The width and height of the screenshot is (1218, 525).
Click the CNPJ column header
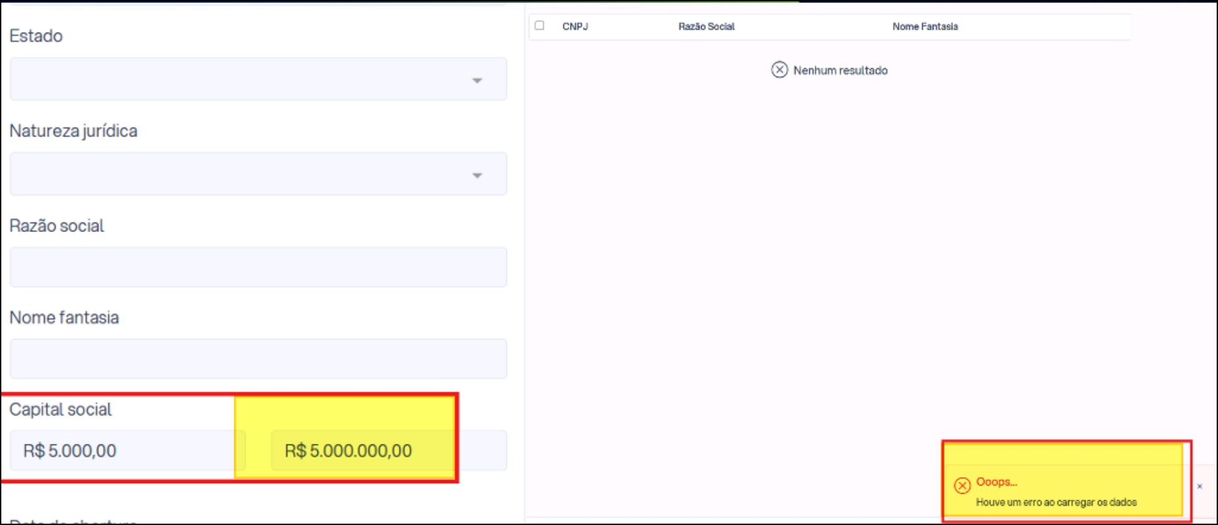coord(575,27)
